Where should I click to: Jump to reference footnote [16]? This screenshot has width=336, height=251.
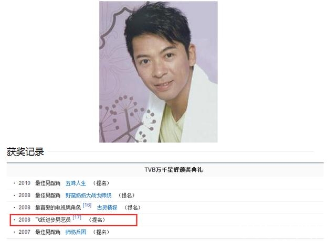point(87,205)
